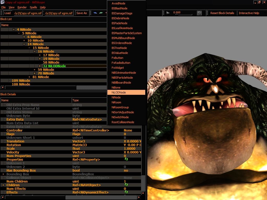This screenshot has height=200, width=267.
Task: Select 108 NiNode in Block List
Action: click(x=21, y=84)
